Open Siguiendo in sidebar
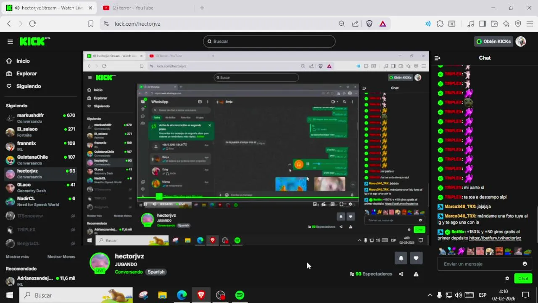This screenshot has width=538, height=303. coord(29,86)
